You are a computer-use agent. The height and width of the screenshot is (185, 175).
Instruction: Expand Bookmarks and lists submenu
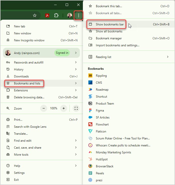(x=42, y=83)
